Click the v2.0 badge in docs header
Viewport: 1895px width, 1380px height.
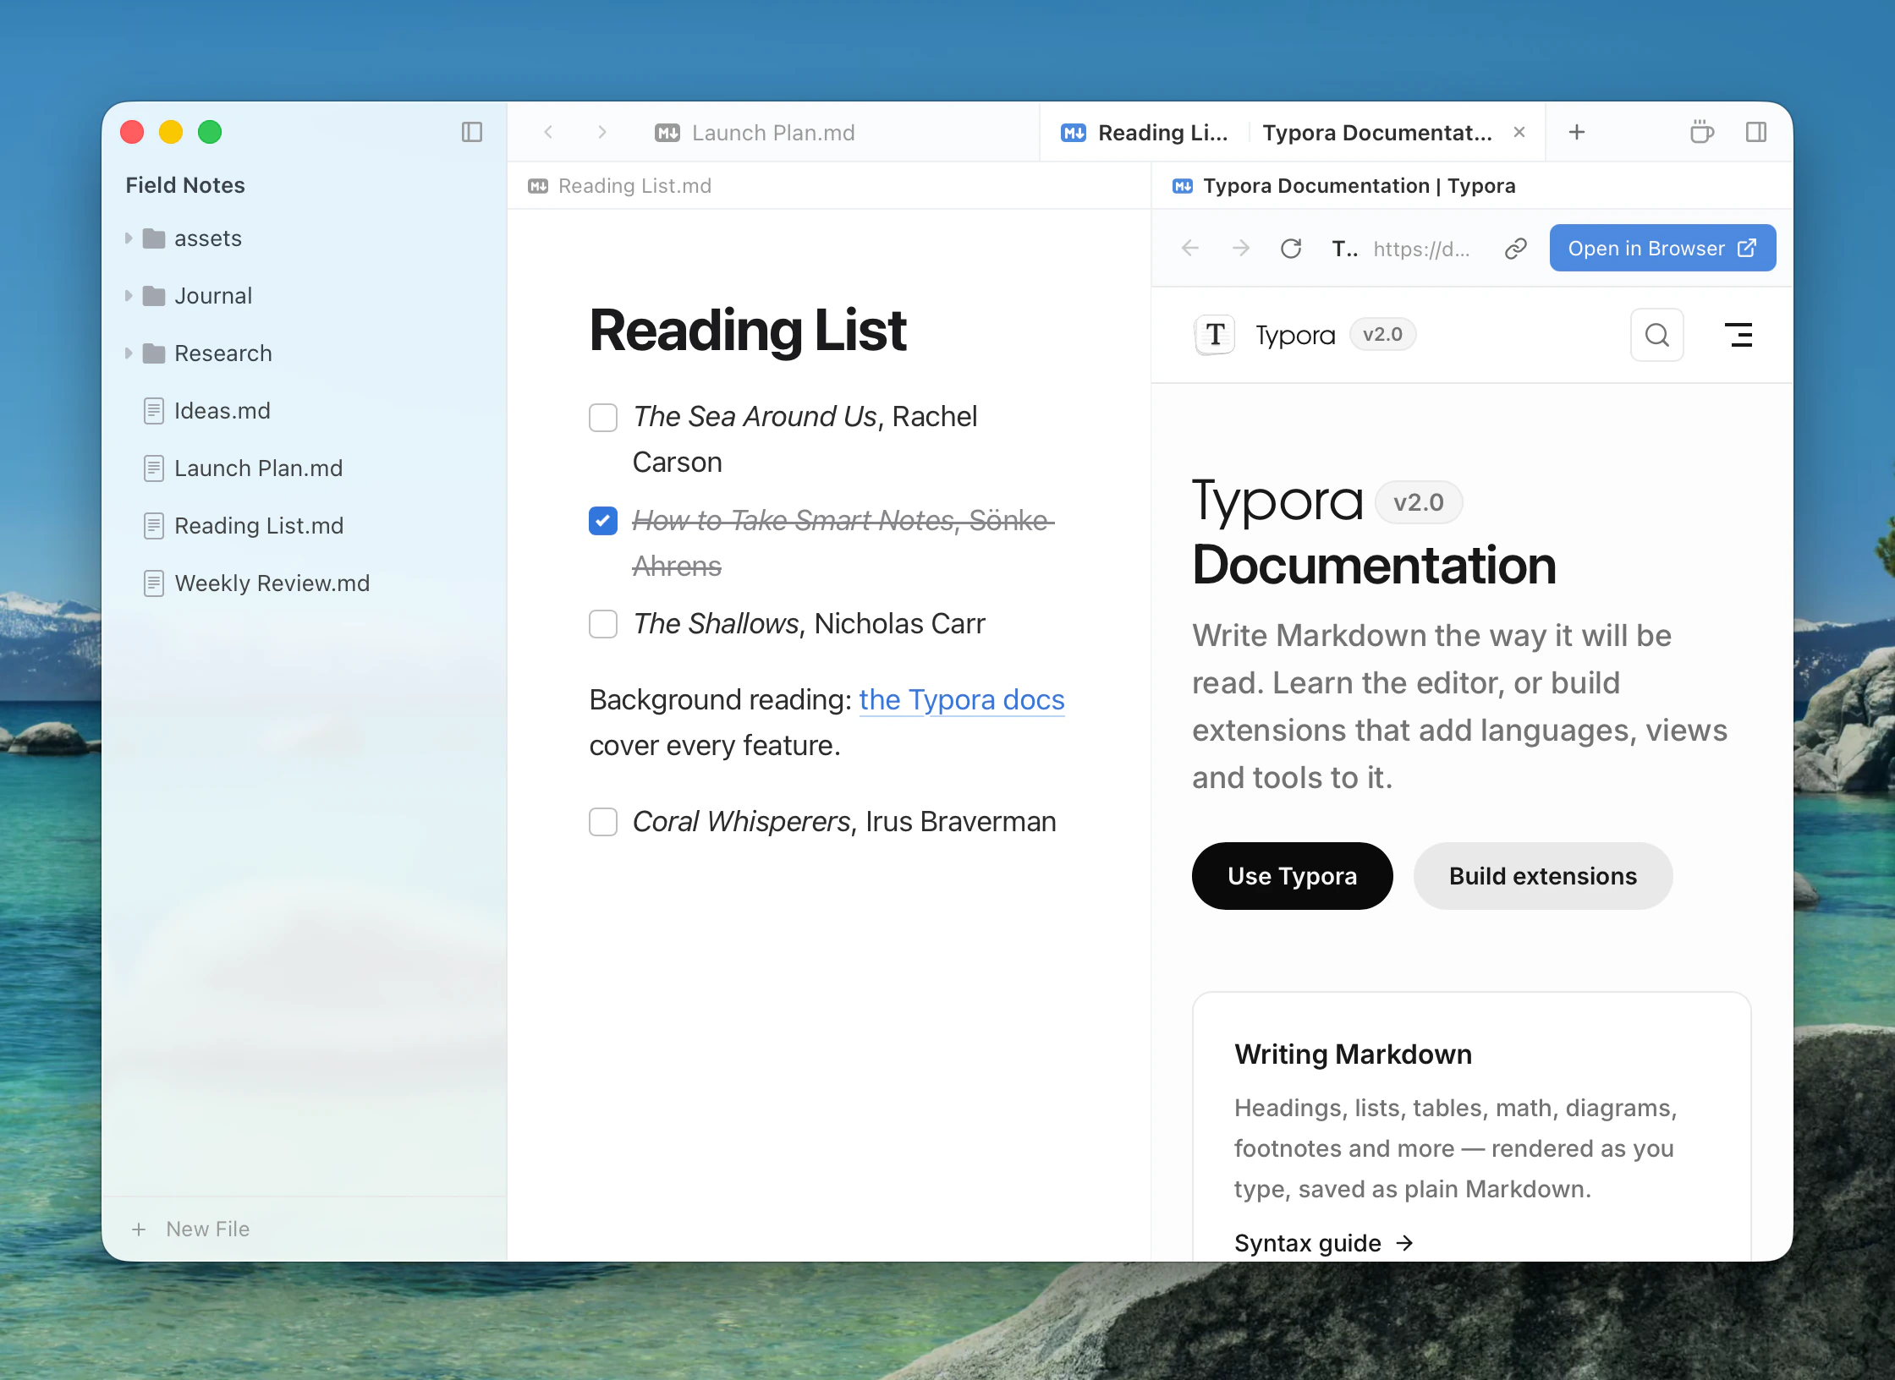1382,335
